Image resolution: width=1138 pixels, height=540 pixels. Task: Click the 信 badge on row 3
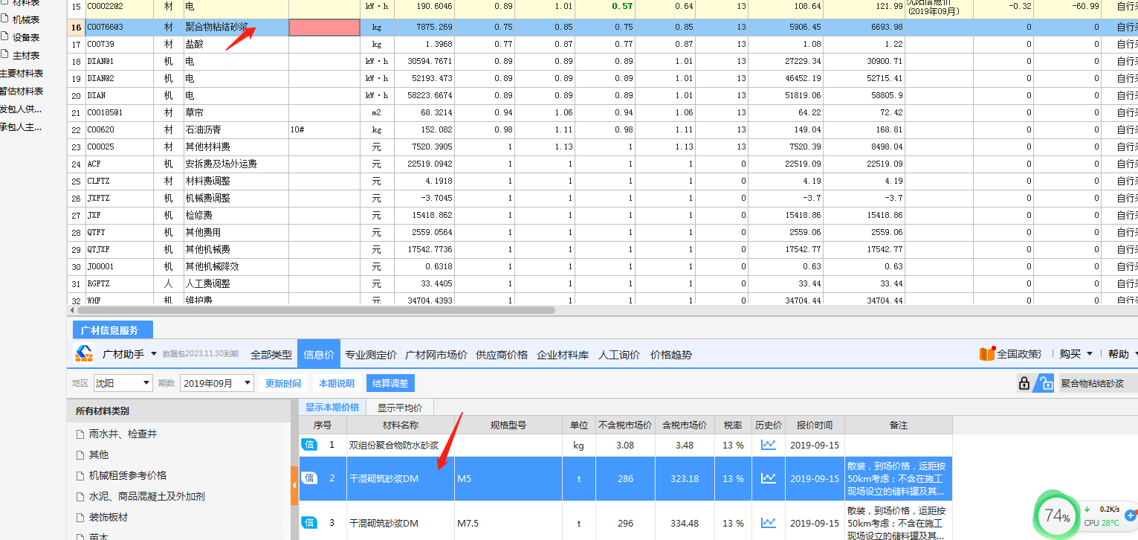click(x=309, y=523)
